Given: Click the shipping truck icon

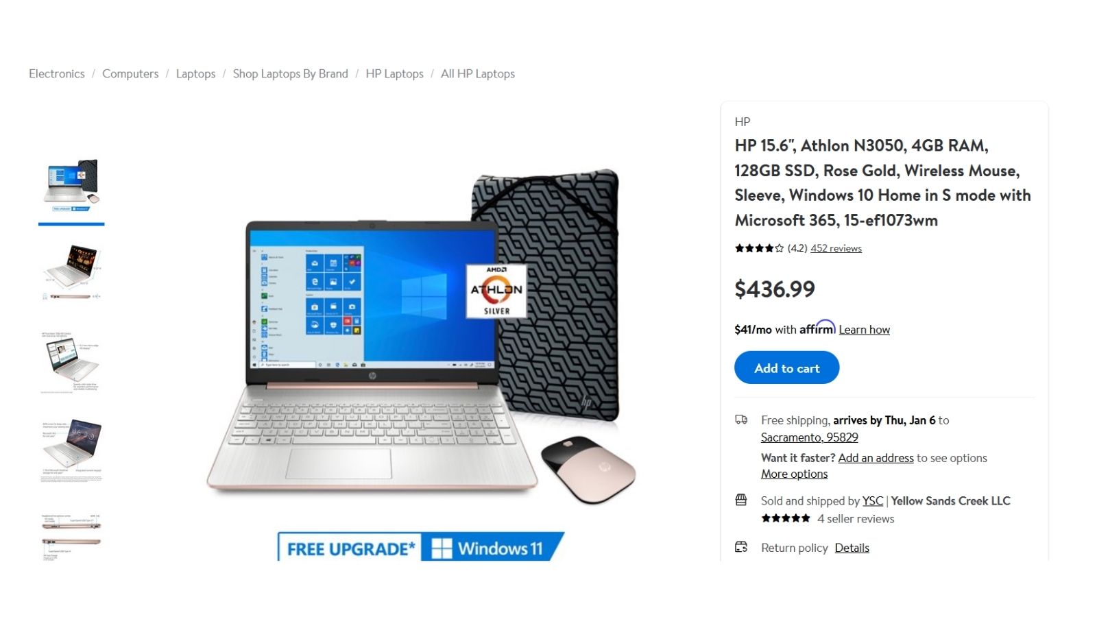Looking at the screenshot, I should pos(741,420).
